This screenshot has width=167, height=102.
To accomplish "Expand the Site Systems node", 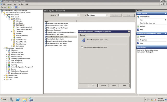I will [11, 46].
